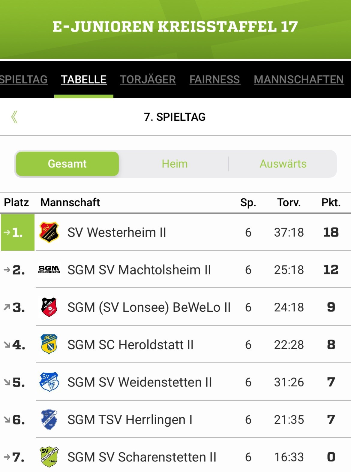Image resolution: width=351 pixels, height=472 pixels.
Task: Open the Spieltag tab
Action: (24, 80)
